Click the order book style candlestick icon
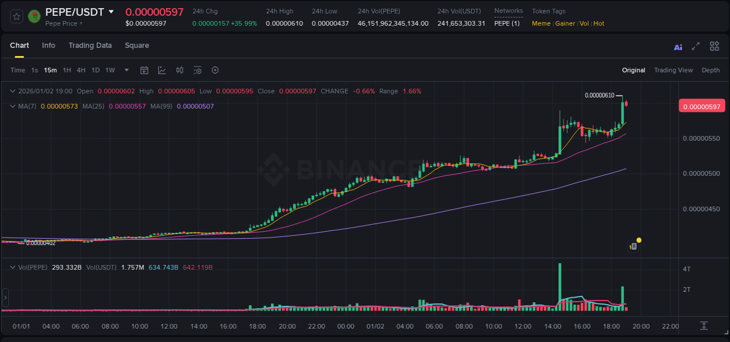This screenshot has width=730, height=342. 180,70
